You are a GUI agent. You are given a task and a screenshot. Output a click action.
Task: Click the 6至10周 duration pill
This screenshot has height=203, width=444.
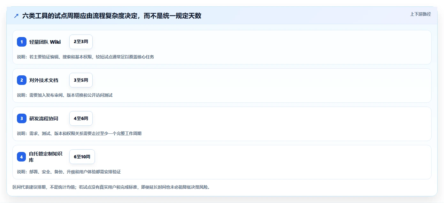tap(82, 157)
